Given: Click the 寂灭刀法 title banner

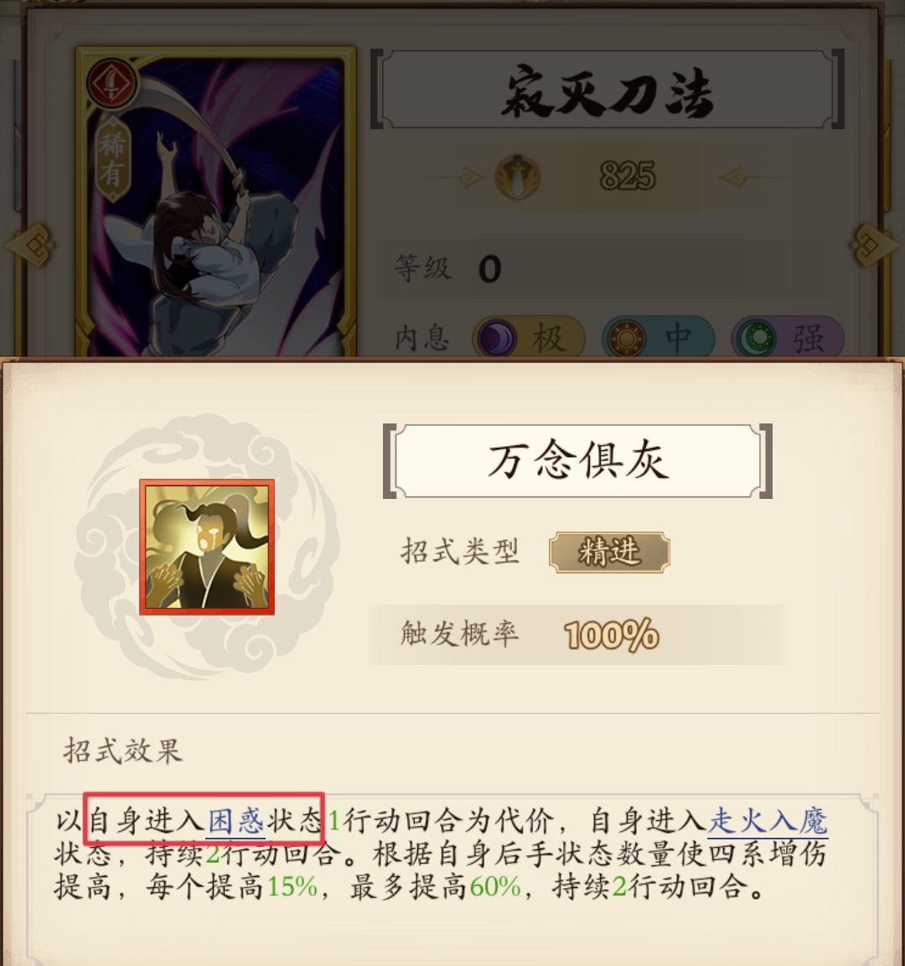Looking at the screenshot, I should coord(607,90).
